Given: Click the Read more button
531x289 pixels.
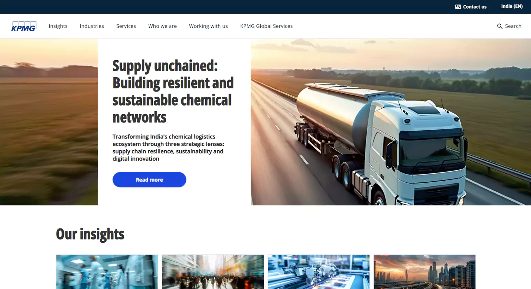Looking at the screenshot, I should [149, 180].
